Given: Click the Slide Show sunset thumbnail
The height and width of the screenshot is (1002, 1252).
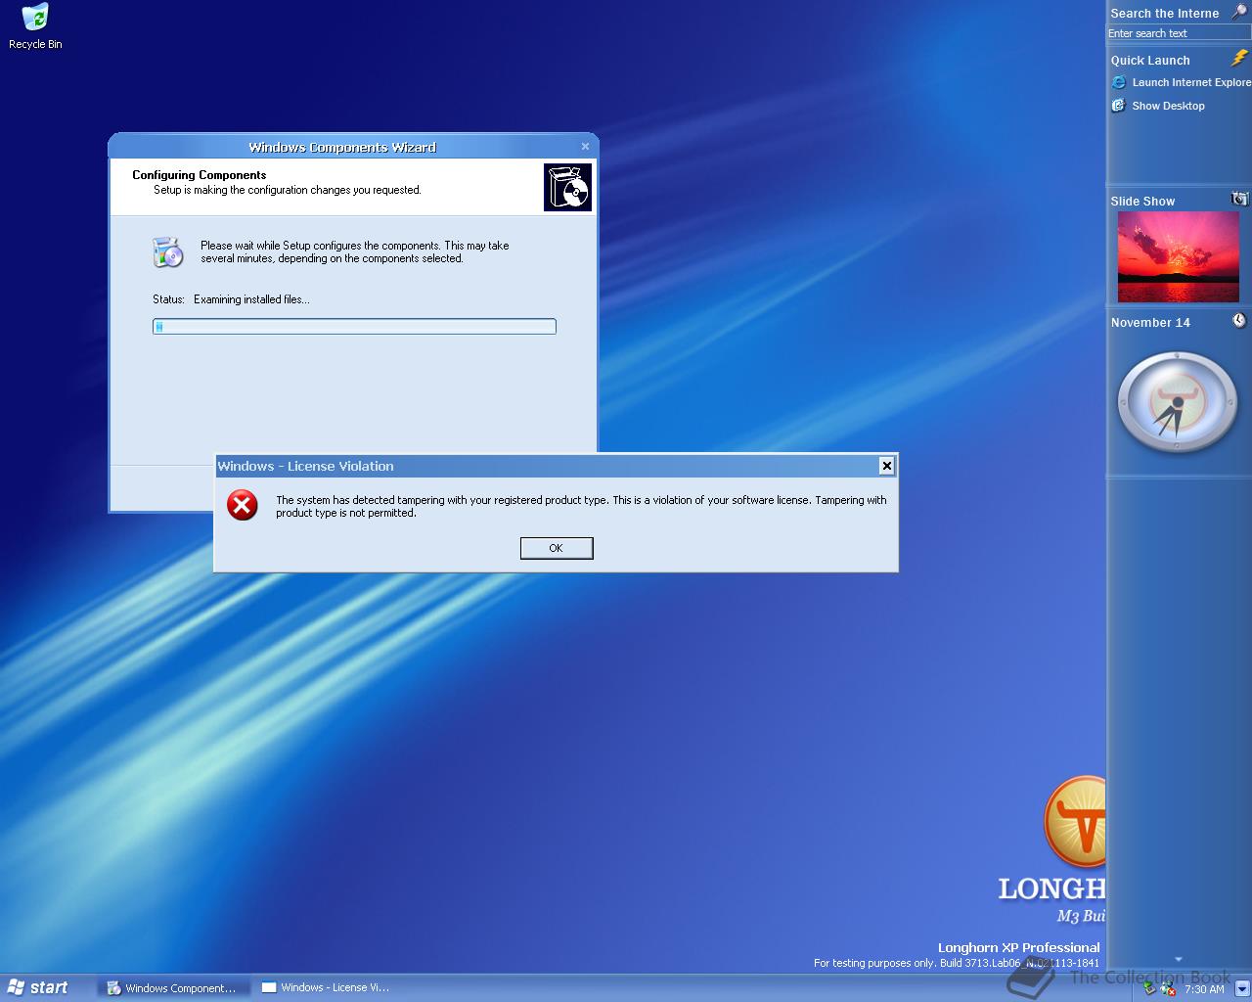Looking at the screenshot, I should point(1178,258).
